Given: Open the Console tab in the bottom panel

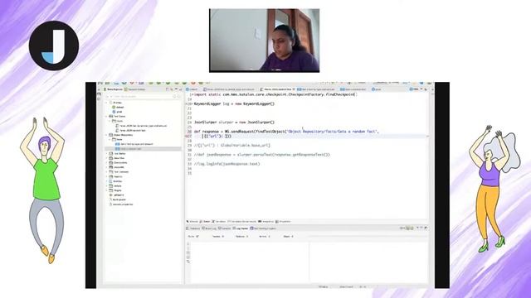Looking at the screenshot, I should pyautogui.click(x=225, y=228).
